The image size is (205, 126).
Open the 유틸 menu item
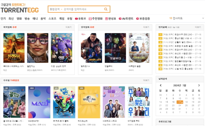[x=70, y=19]
